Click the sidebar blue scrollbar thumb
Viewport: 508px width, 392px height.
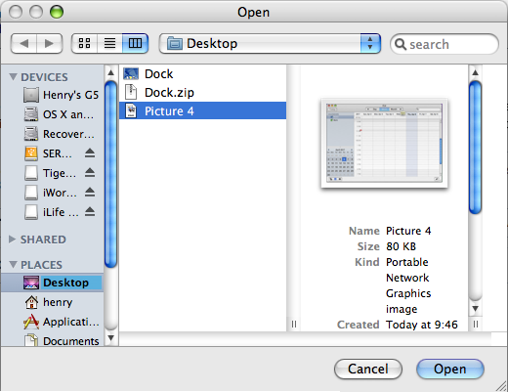[x=110, y=174]
